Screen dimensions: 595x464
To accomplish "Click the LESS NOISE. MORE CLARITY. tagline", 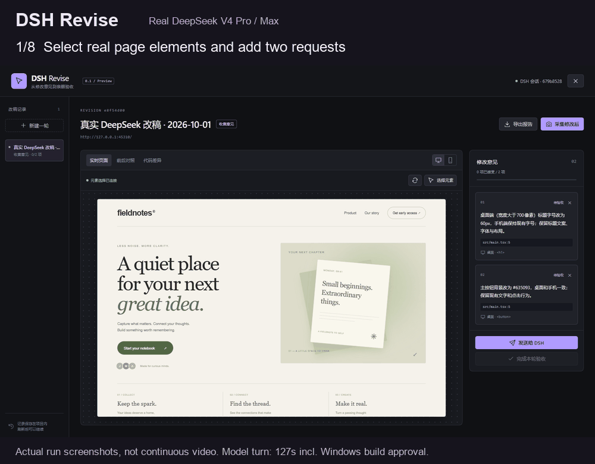I will point(143,246).
